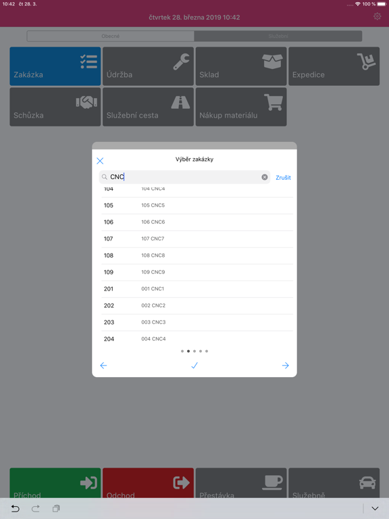This screenshot has height=519, width=389.
Task: Open the Expedice trolley tile
Action: pyautogui.click(x=334, y=66)
